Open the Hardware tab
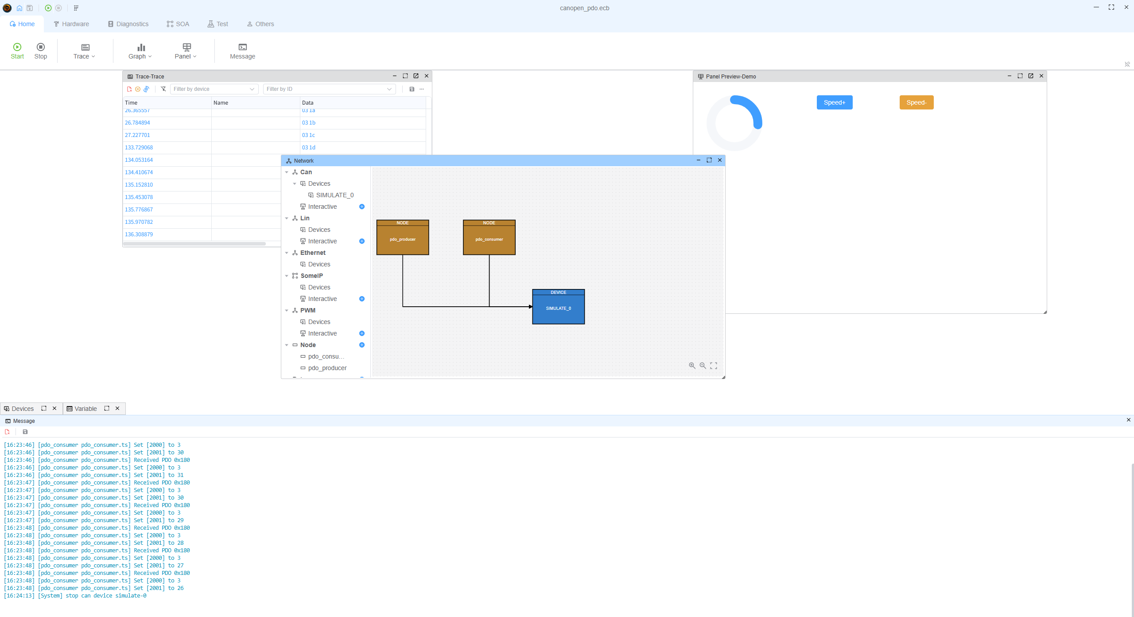The image size is (1134, 617). [71, 24]
